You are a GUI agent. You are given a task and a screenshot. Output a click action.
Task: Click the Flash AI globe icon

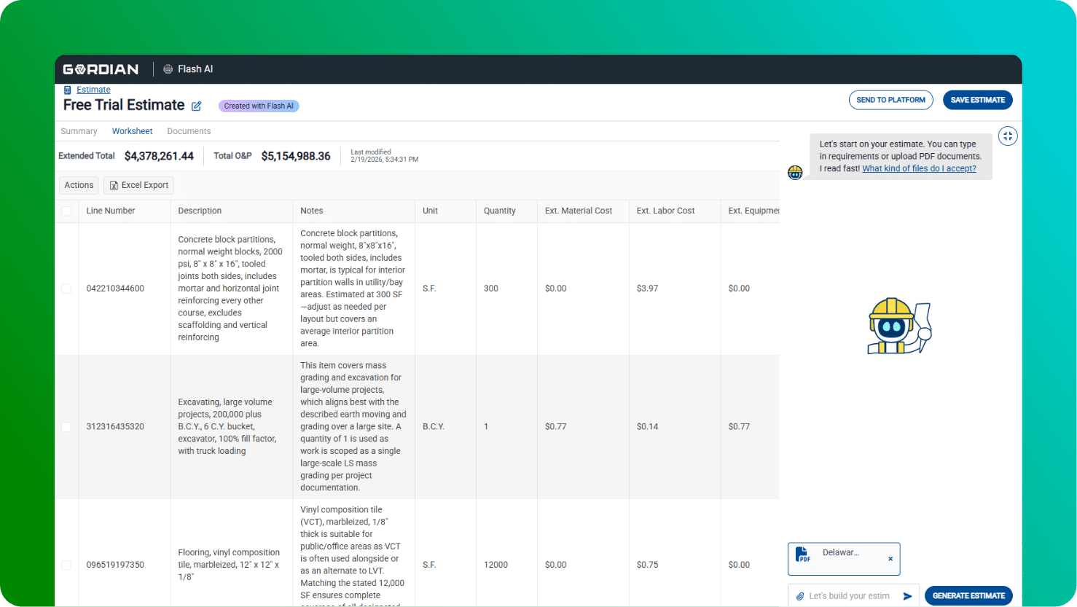click(167, 68)
